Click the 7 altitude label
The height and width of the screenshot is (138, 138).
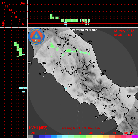pos(20,20)
